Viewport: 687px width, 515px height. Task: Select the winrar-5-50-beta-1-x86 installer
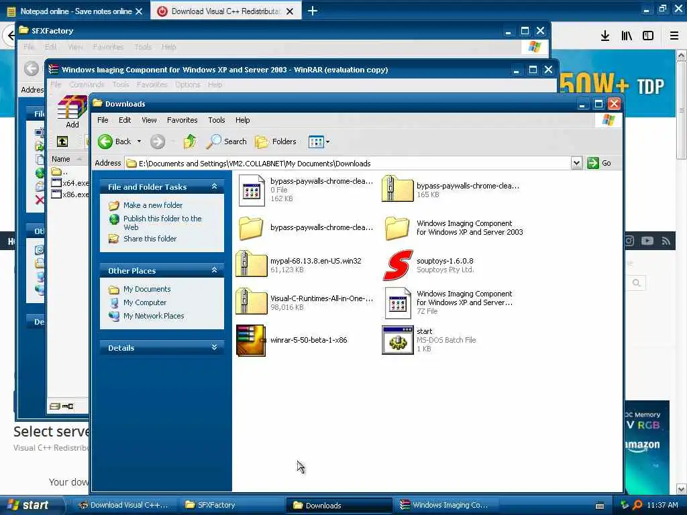pyautogui.click(x=251, y=340)
